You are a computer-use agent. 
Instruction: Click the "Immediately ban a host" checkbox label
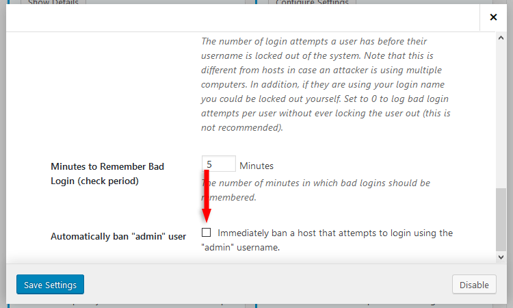click(335, 233)
